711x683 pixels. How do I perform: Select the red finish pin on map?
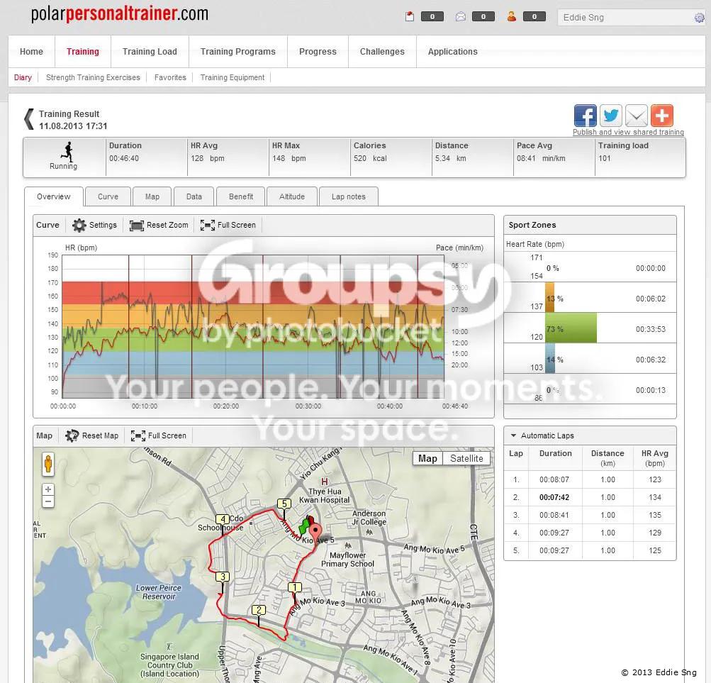[x=315, y=531]
